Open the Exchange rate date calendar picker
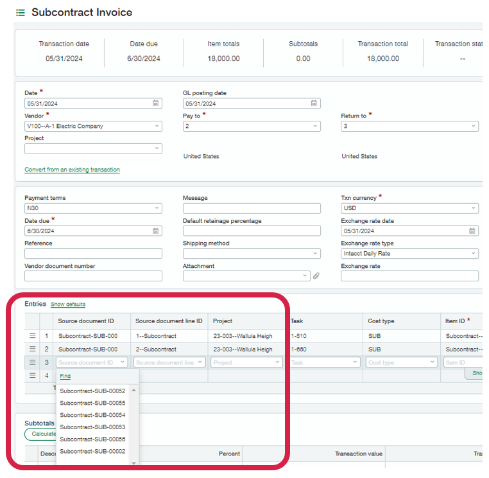Viewport: 489px width, 478px height. pyautogui.click(x=472, y=231)
